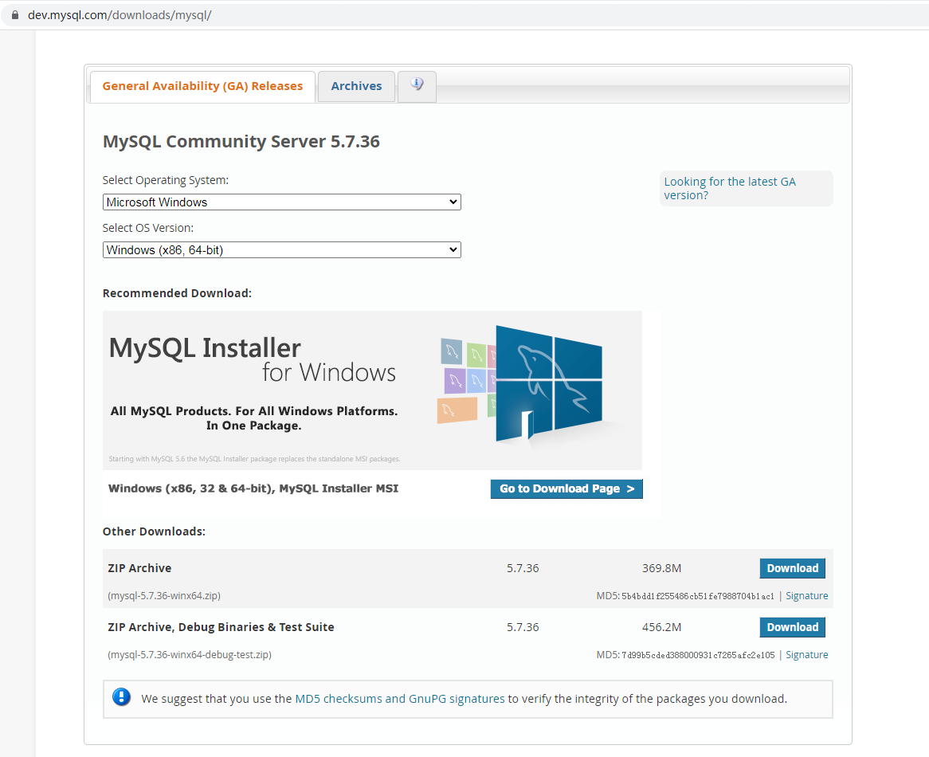Click the padlock icon in the address bar

[x=15, y=15]
